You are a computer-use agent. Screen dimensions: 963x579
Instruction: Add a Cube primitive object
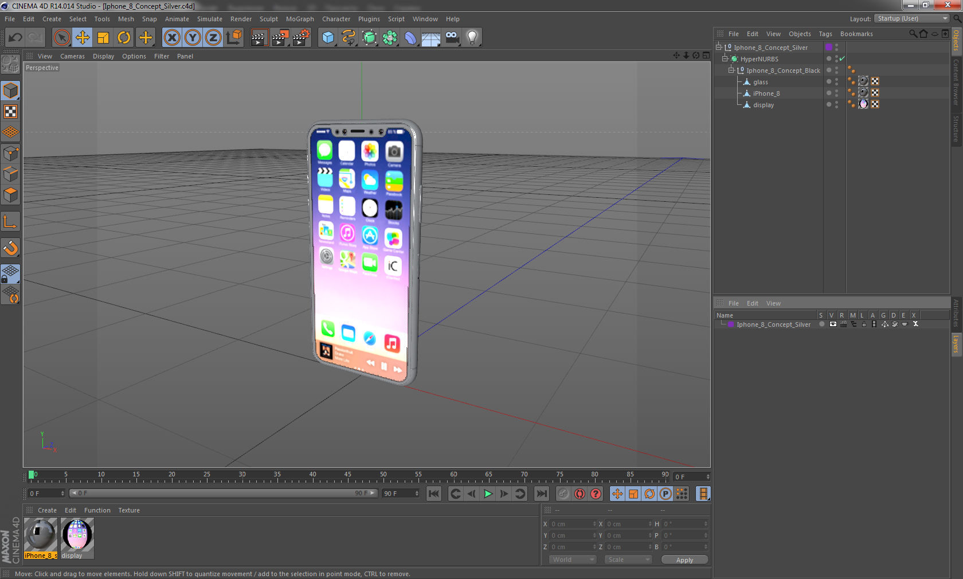(x=328, y=38)
